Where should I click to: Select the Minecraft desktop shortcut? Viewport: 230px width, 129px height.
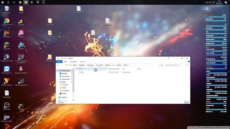[x=7, y=46]
